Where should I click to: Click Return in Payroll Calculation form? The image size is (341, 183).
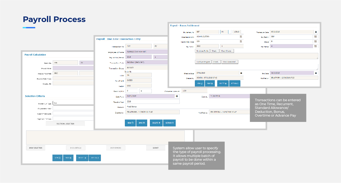click(95, 158)
